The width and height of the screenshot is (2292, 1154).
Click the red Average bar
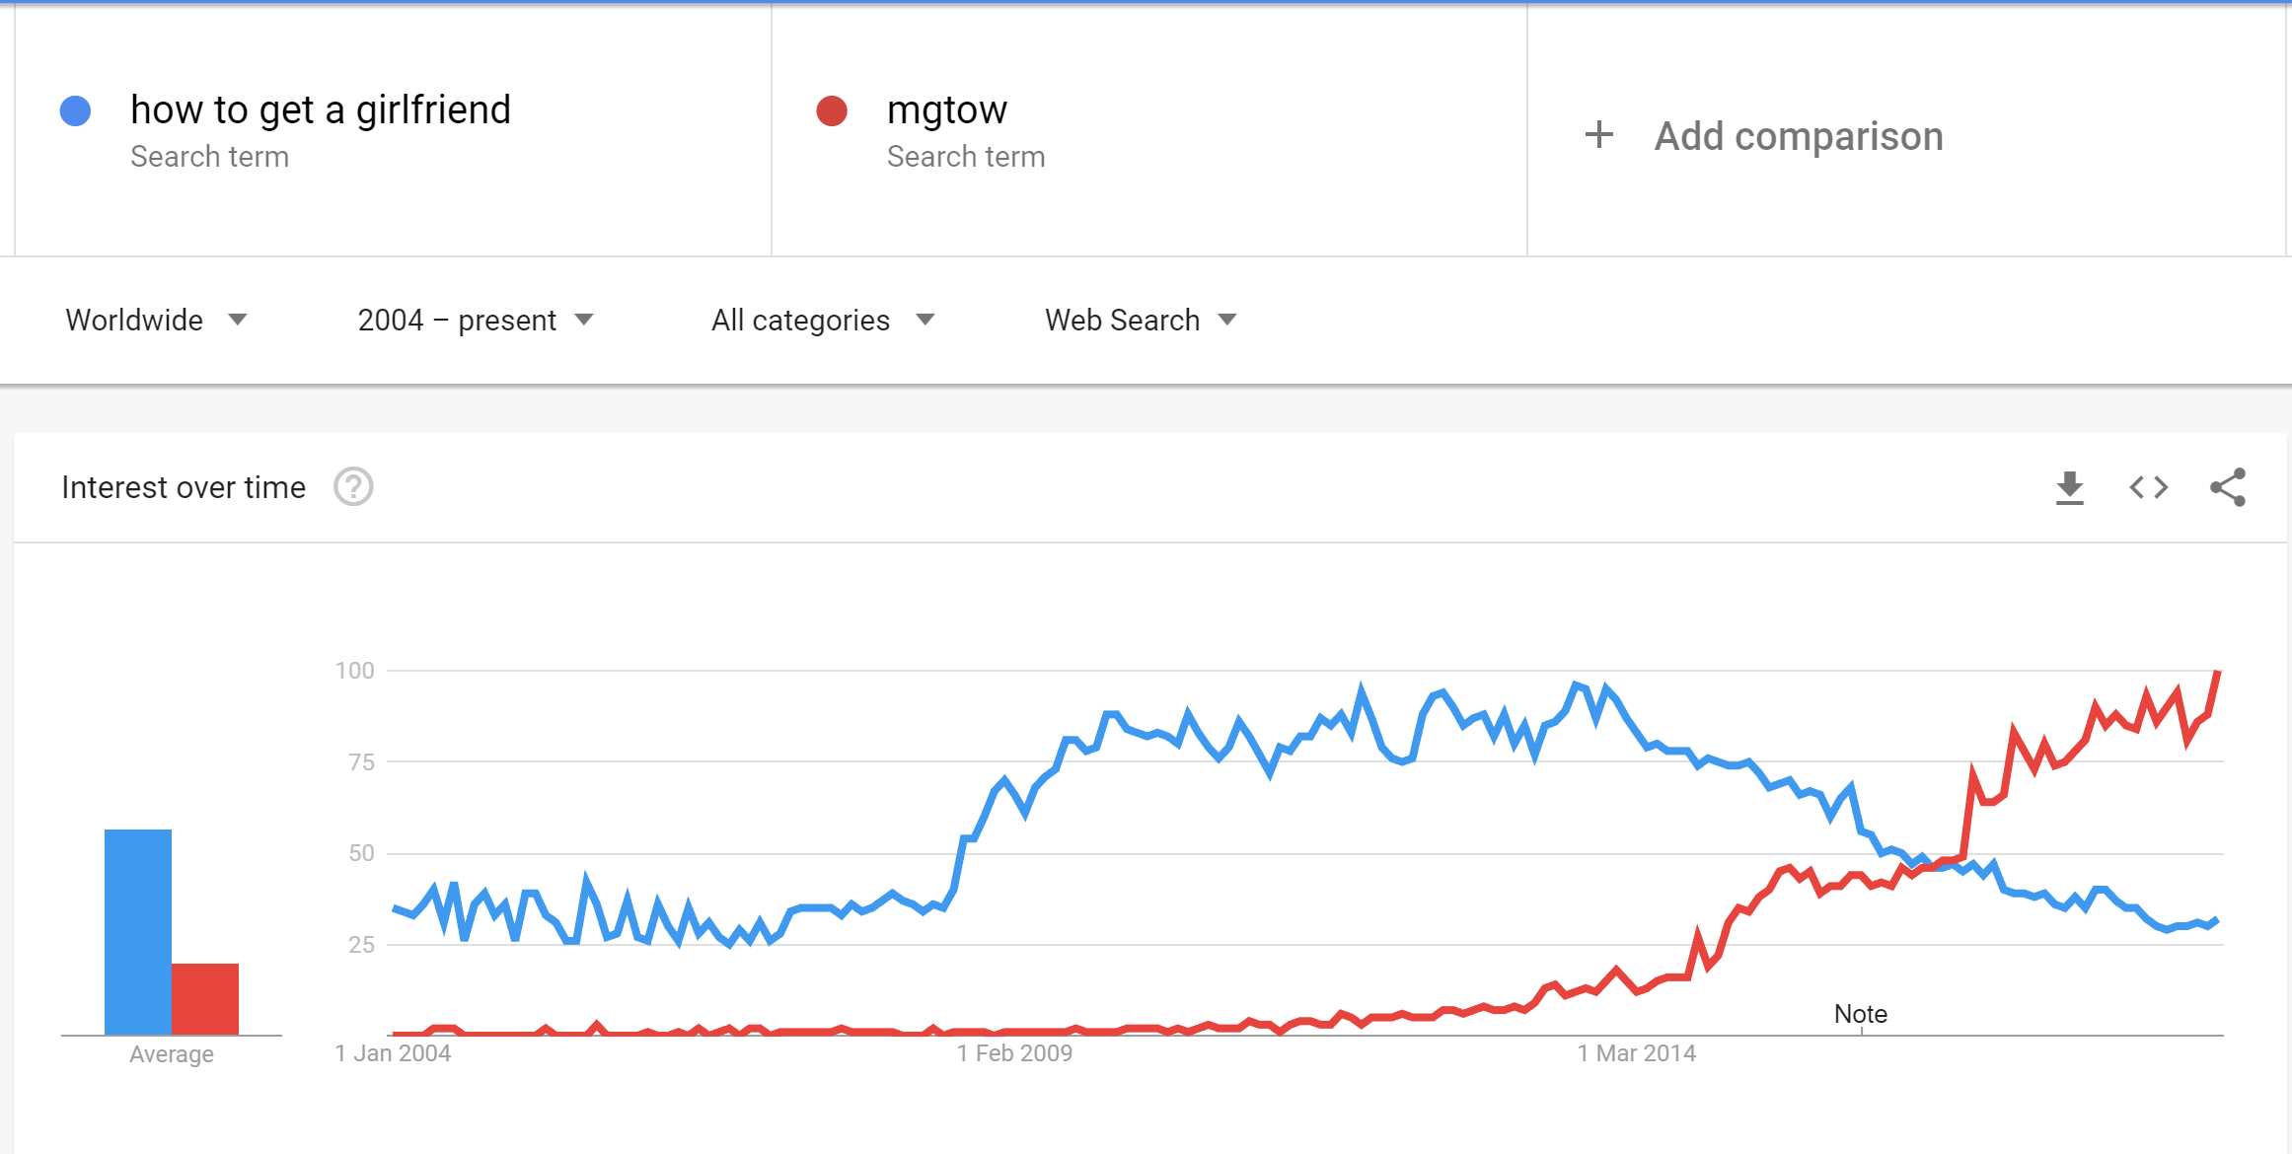click(x=205, y=999)
